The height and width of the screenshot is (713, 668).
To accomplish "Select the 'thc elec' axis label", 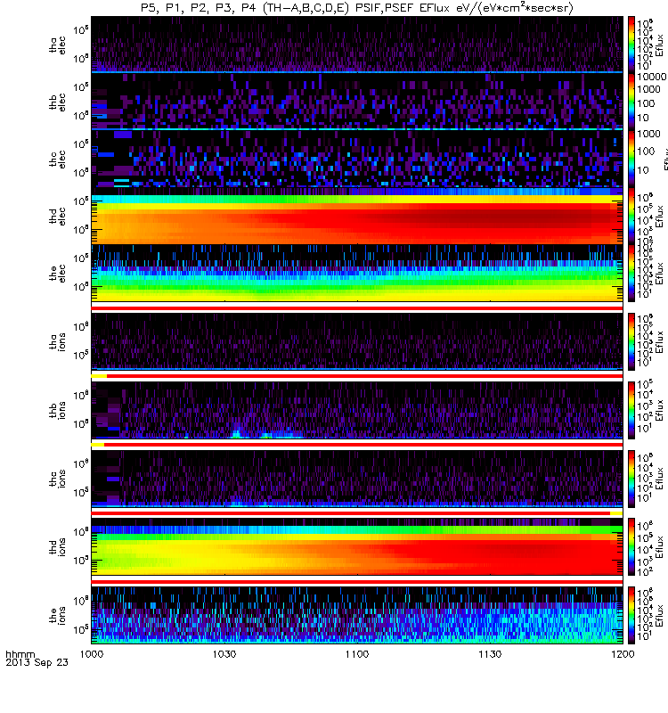I will tap(58, 160).
